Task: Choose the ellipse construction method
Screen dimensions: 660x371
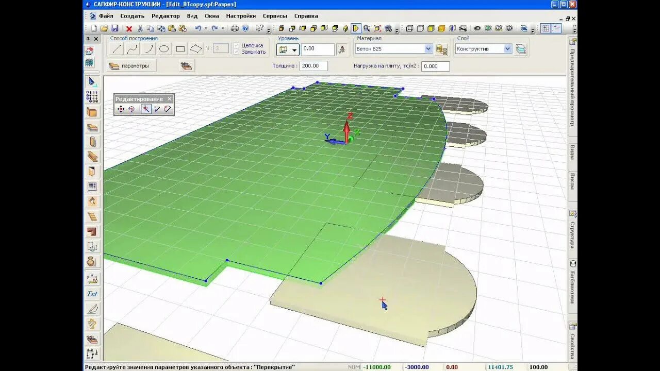Action: coord(164,49)
